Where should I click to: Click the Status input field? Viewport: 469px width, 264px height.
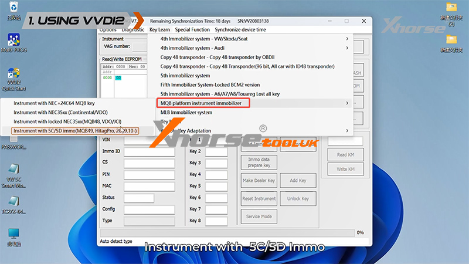139,198
